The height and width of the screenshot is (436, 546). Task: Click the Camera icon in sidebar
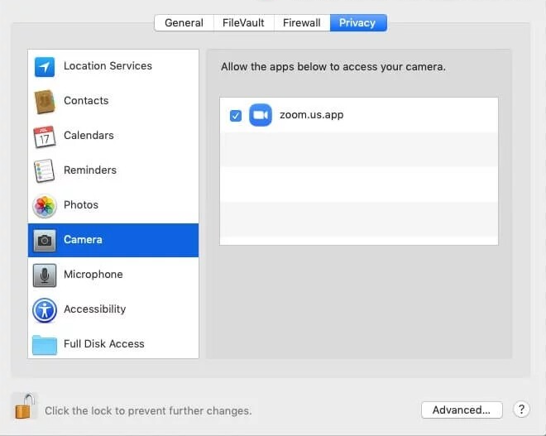click(x=45, y=240)
